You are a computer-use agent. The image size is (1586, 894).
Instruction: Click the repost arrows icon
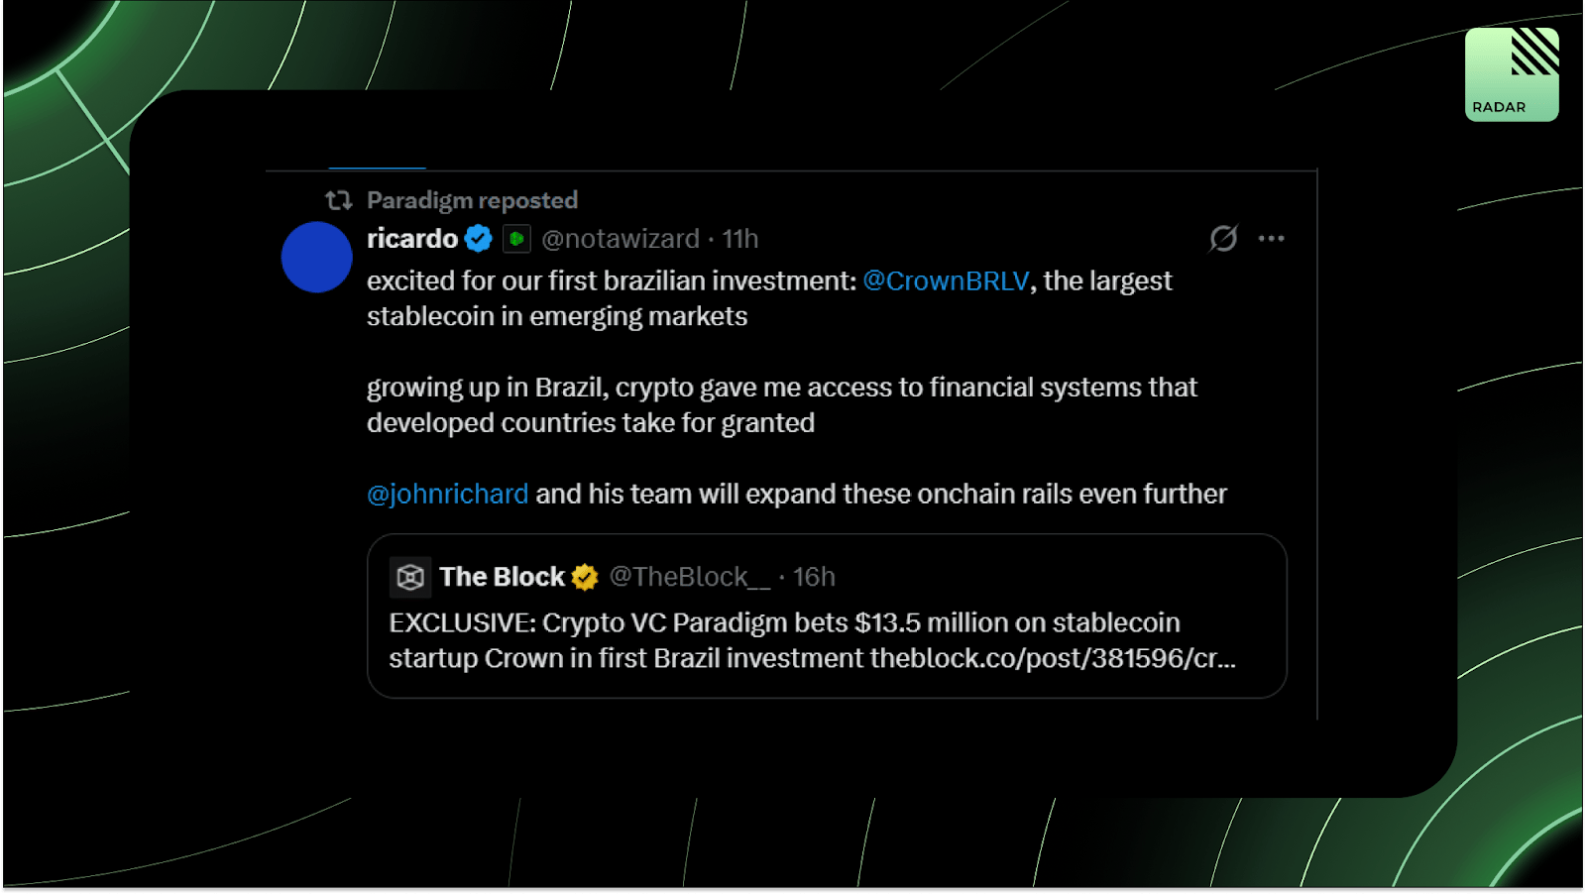coord(339,200)
